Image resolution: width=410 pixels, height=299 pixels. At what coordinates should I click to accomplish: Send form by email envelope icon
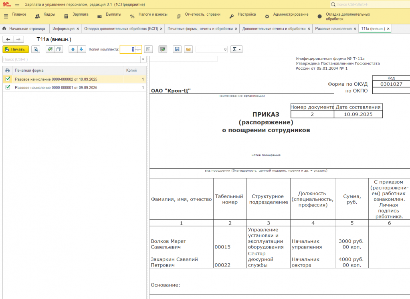pos(188,49)
